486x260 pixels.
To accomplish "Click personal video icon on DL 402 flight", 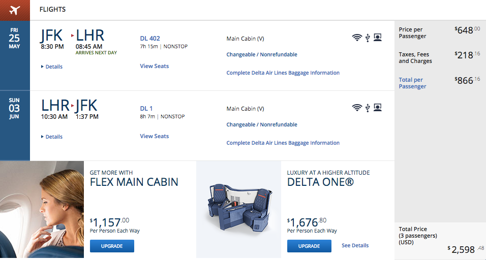I will pos(377,38).
